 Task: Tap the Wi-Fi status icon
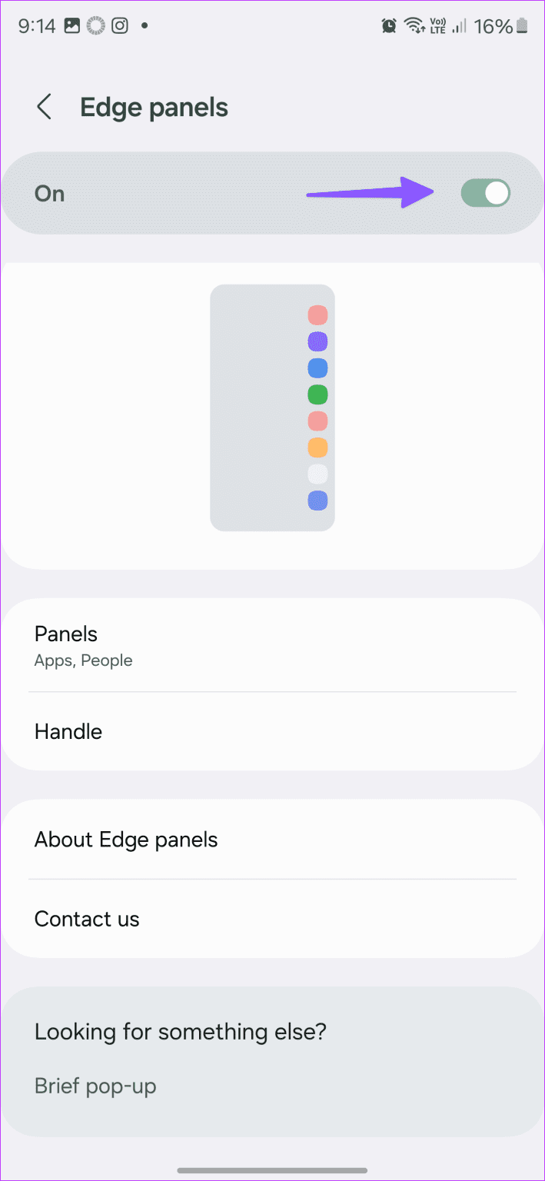pos(415,26)
